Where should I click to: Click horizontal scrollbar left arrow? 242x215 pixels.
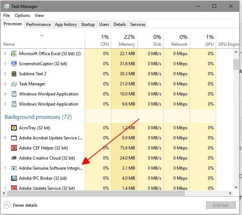click(4, 193)
